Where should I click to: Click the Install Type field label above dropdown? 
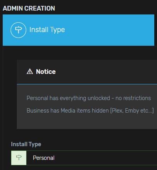(x=26, y=144)
